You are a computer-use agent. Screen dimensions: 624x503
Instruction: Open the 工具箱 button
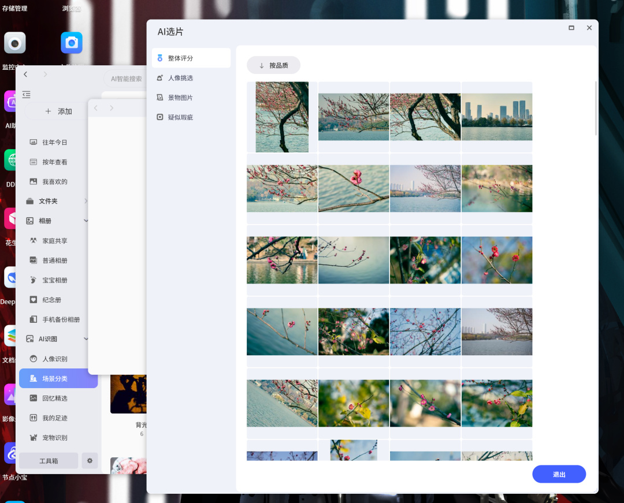tap(49, 461)
